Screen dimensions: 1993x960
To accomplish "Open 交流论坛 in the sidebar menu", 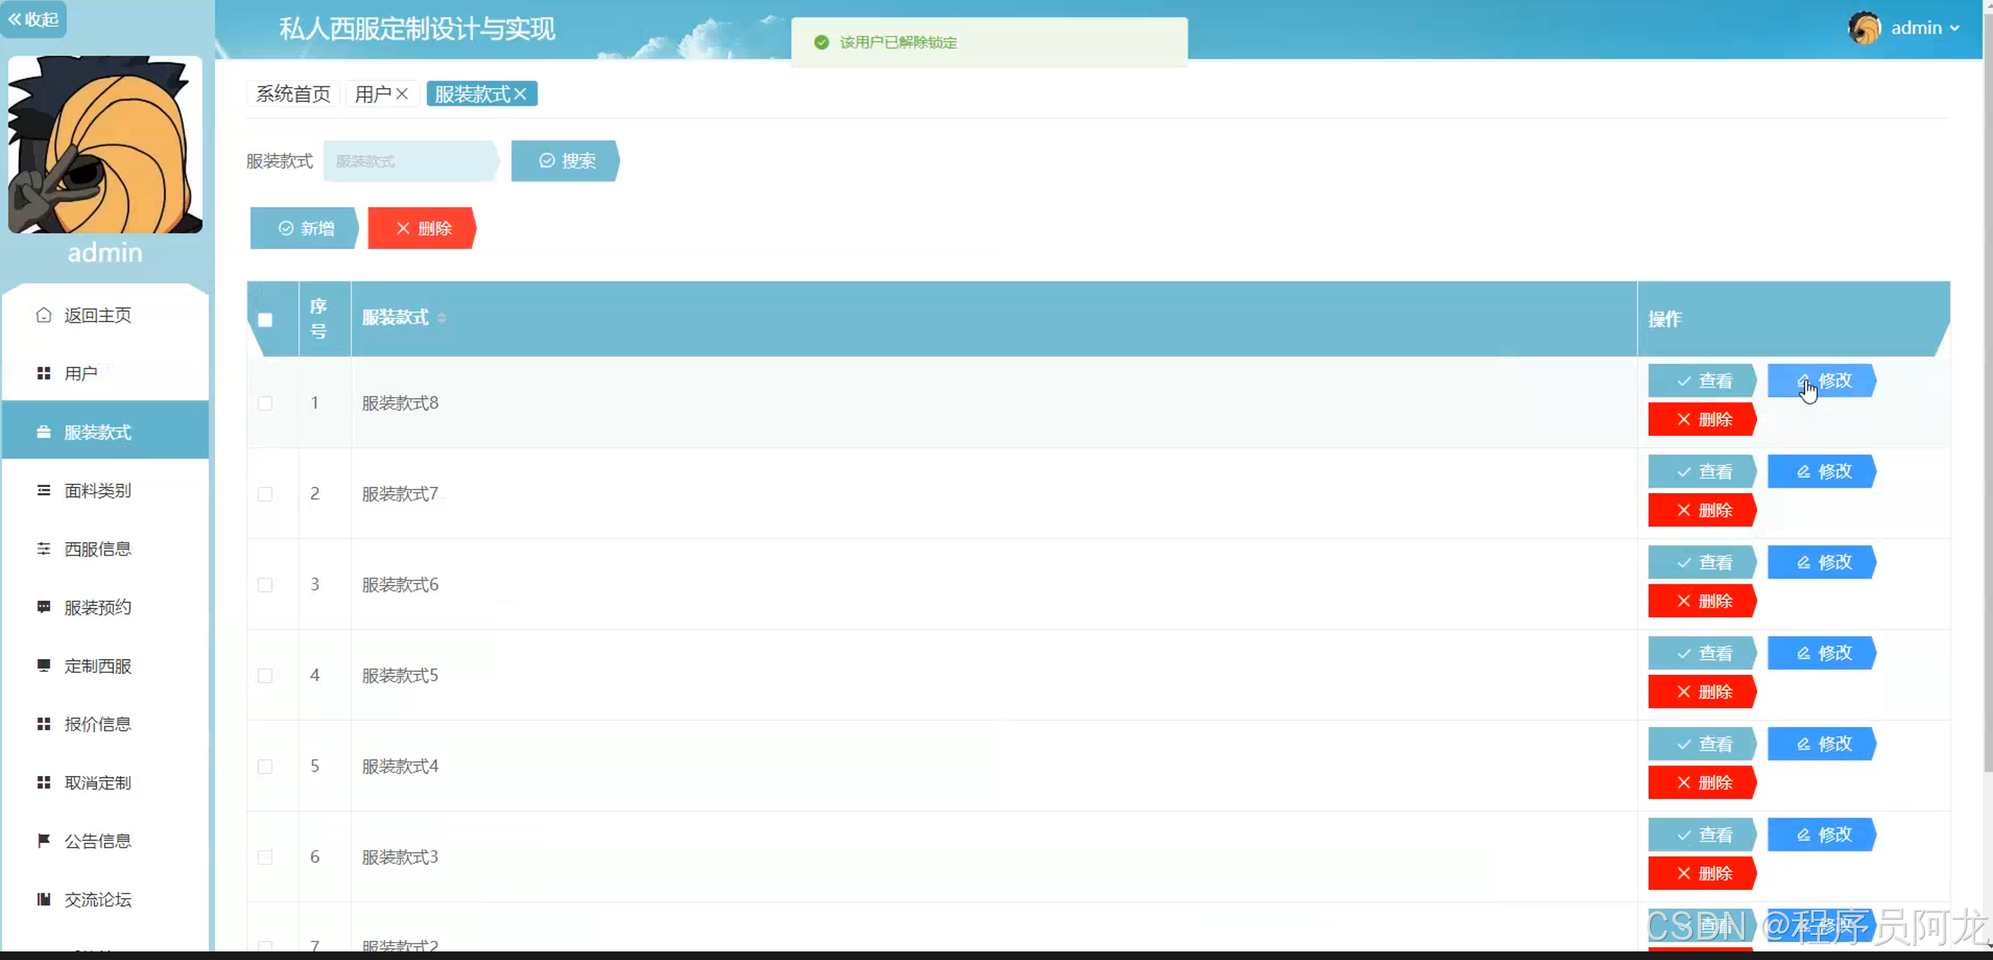I will tap(97, 899).
